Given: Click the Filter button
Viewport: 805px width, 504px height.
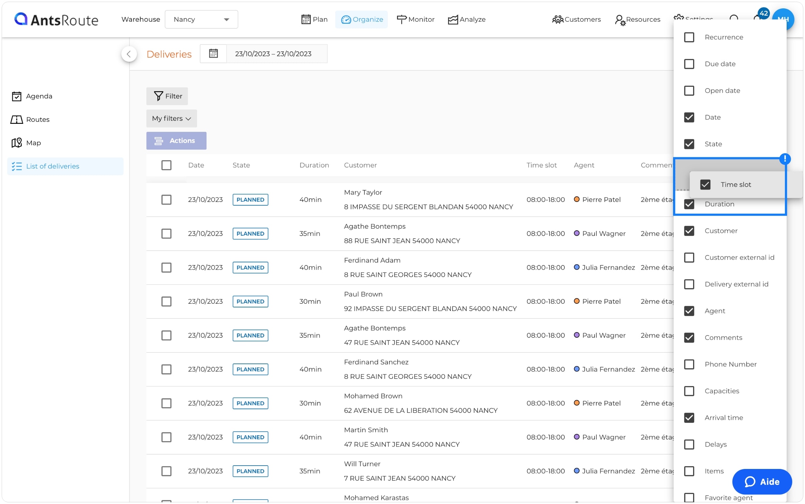Looking at the screenshot, I should tap(167, 96).
